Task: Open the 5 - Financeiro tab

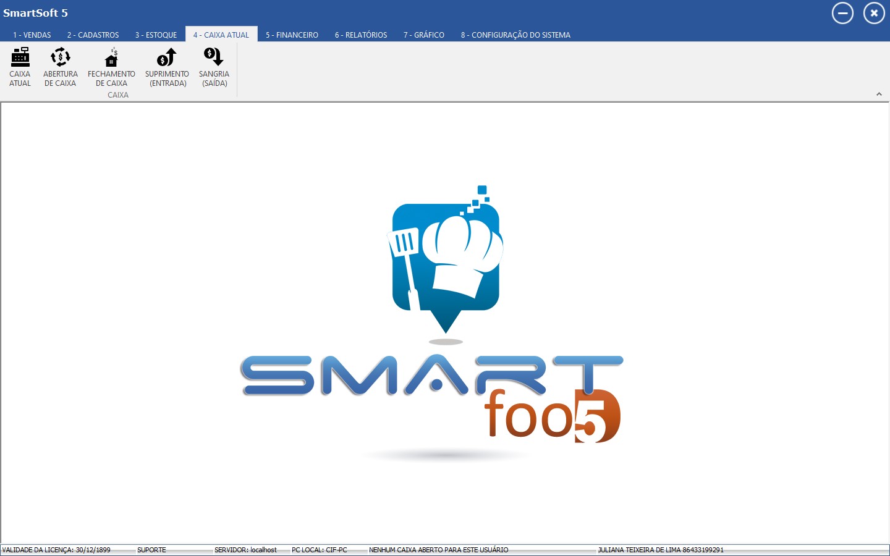Action: (x=292, y=35)
